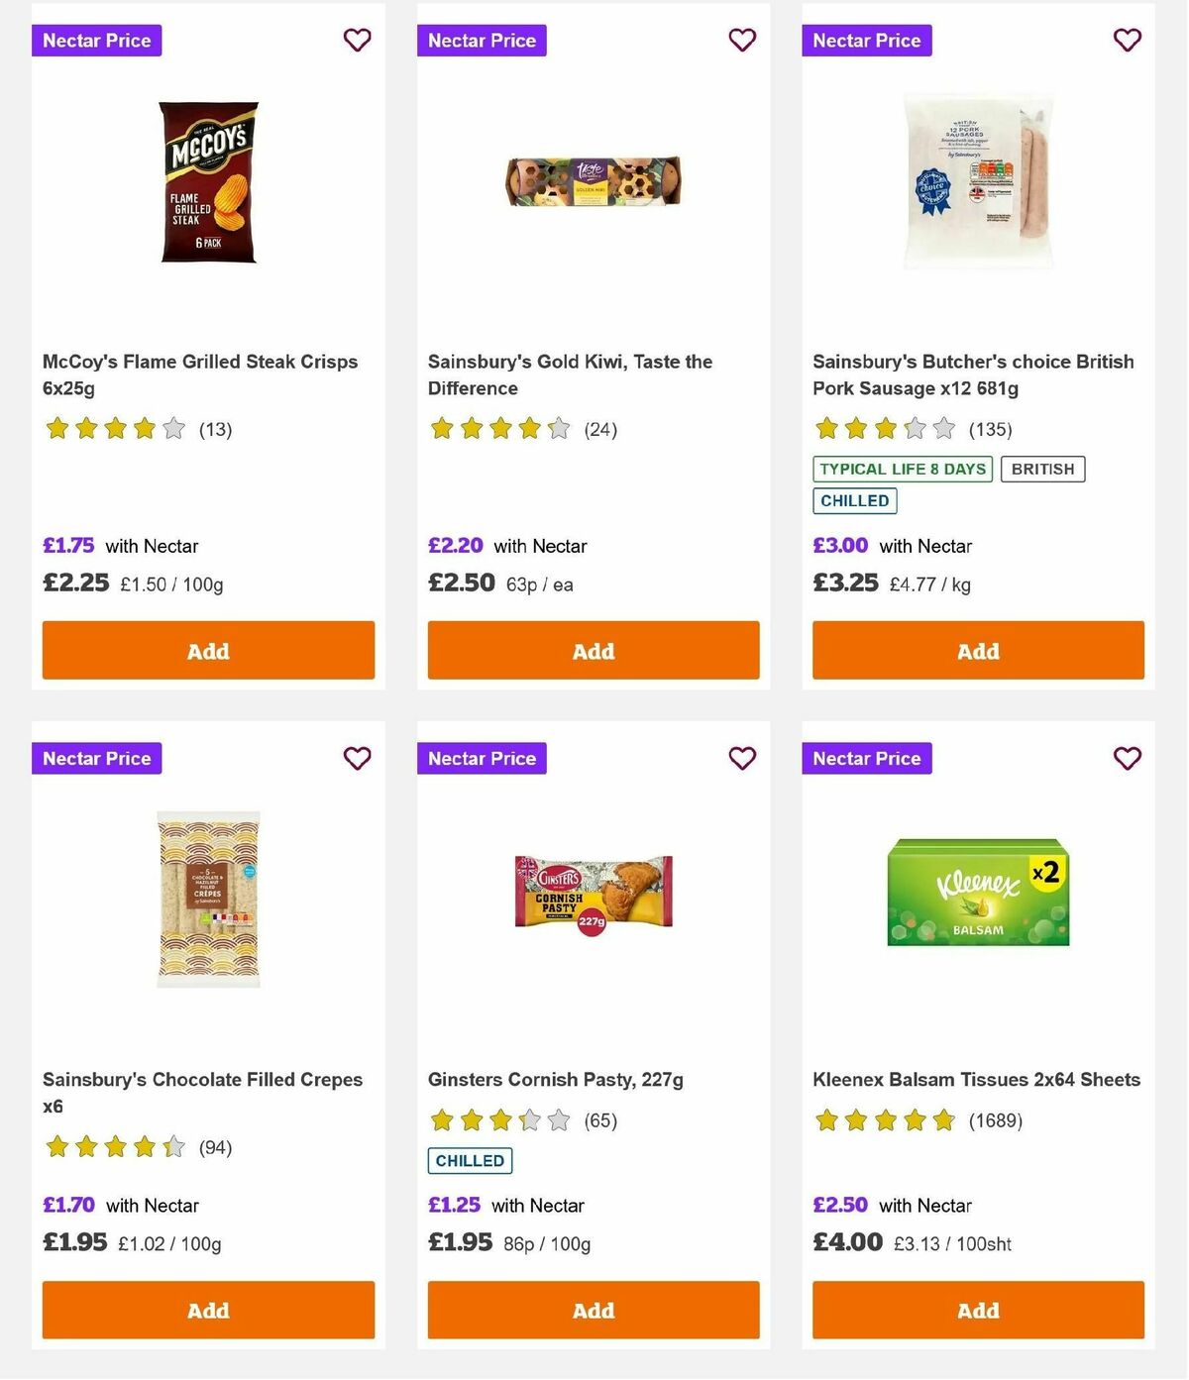Click the Nectar Price badge on McCoy's crisps
This screenshot has width=1189, height=1380.
pos(96,41)
